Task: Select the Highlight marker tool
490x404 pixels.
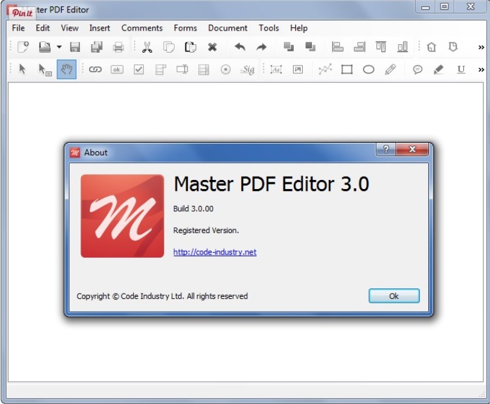Action: pos(439,69)
